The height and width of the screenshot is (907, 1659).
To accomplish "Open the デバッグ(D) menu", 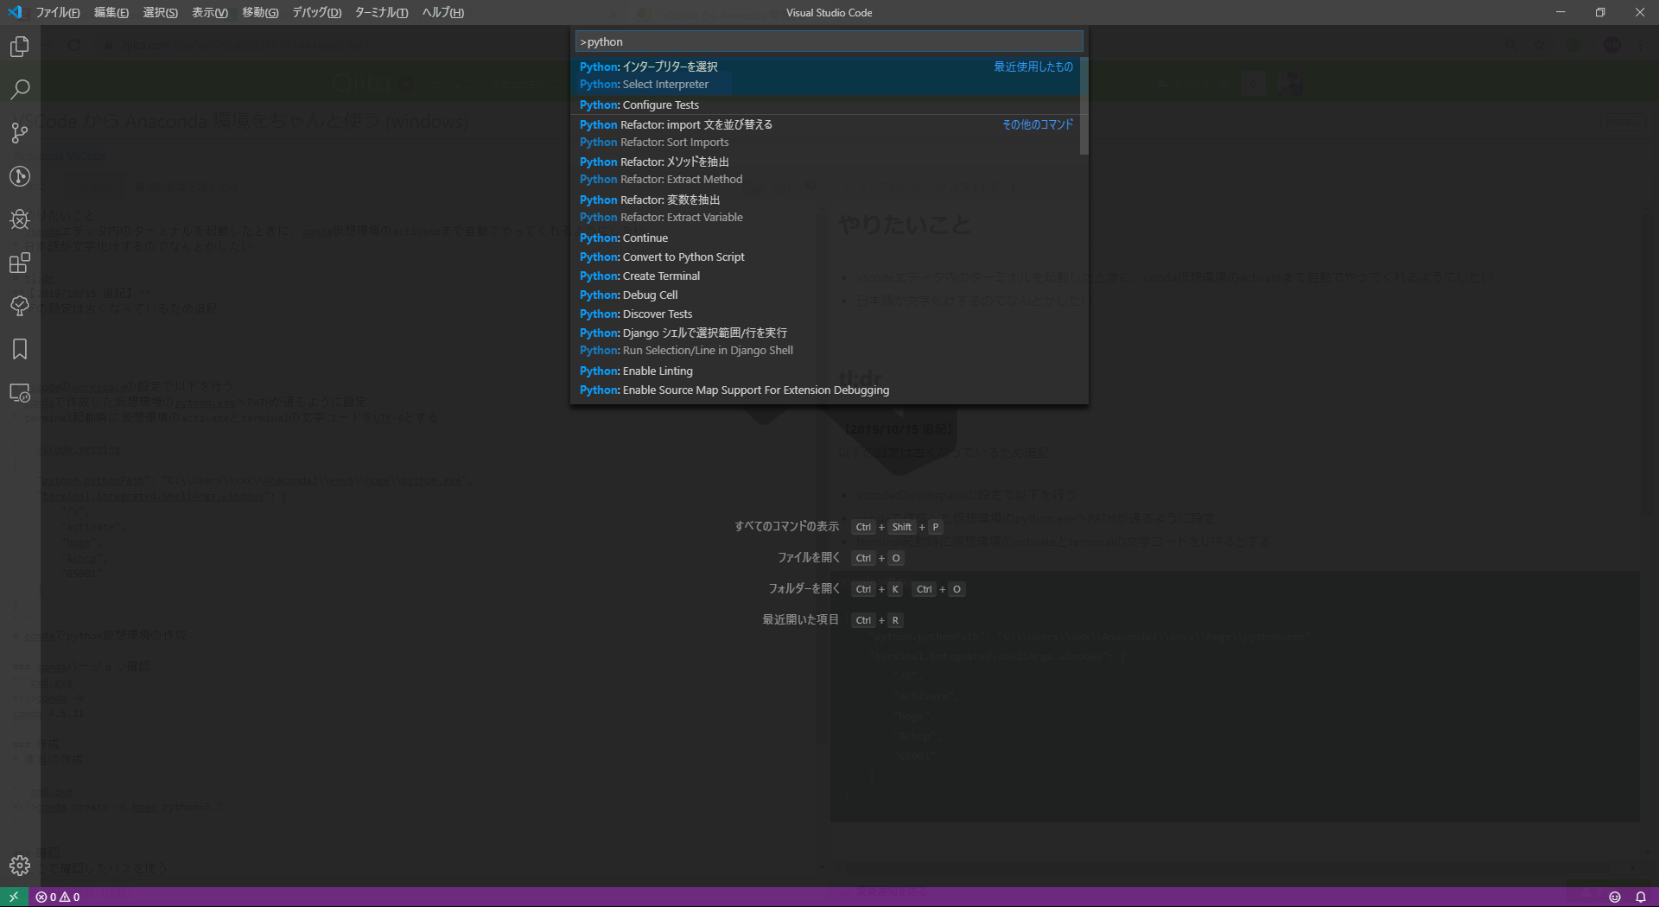I will [x=317, y=12].
